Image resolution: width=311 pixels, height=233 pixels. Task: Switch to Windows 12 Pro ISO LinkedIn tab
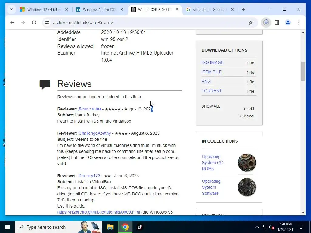point(99,9)
